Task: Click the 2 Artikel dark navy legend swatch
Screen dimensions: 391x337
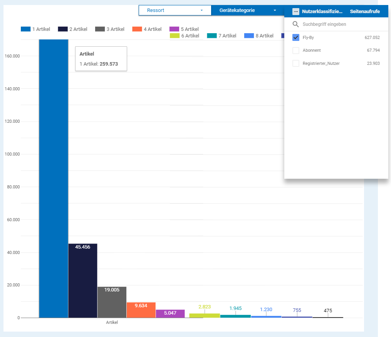Action: 63,29
